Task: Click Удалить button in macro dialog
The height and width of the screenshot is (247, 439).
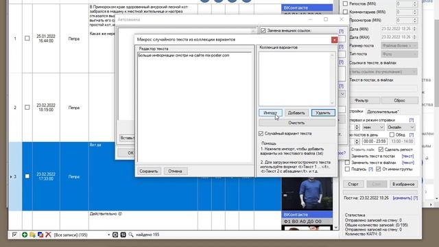Action: 323,113
